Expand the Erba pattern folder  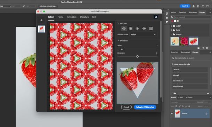pos(172,30)
